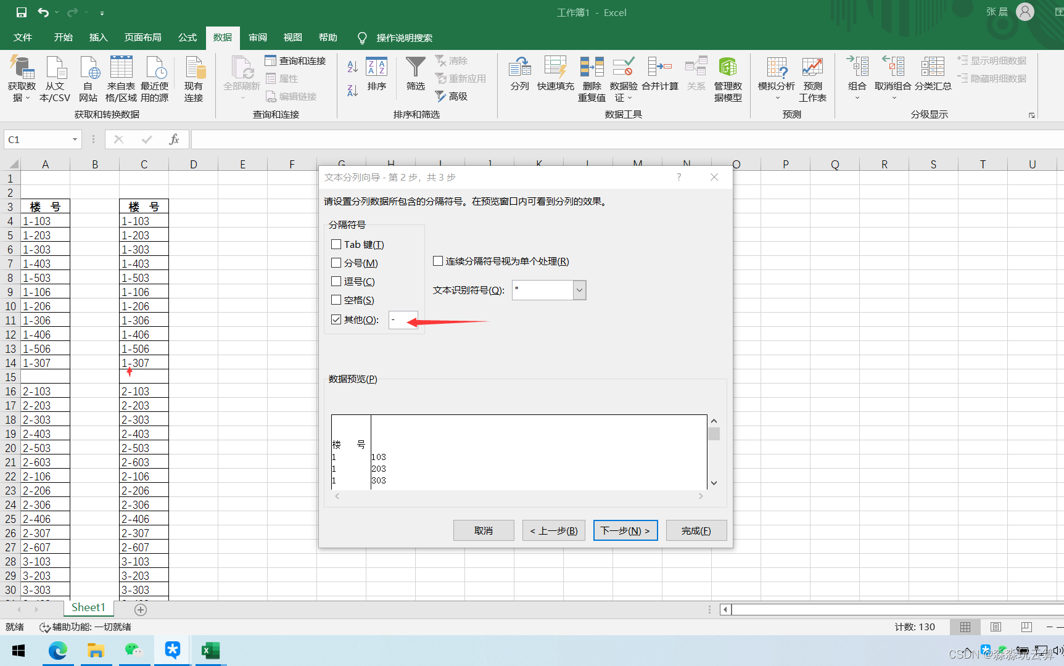Click 下一步(N) next button
Image resolution: width=1064 pixels, height=666 pixels.
tap(625, 530)
